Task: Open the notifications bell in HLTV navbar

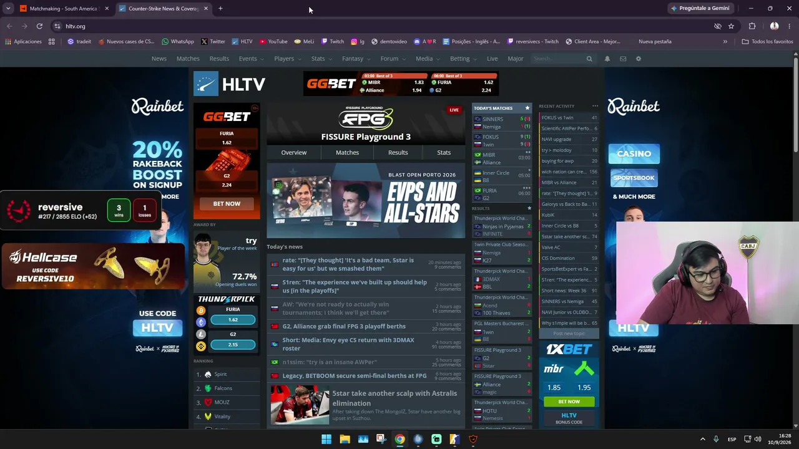Action: pyautogui.click(x=607, y=59)
